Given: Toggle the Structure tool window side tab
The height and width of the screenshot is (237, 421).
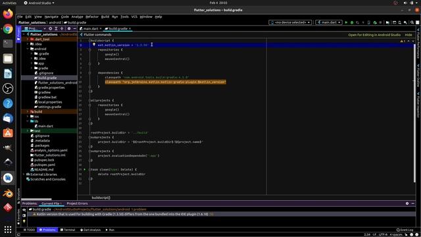Looking at the screenshot, I should click(18, 196).
